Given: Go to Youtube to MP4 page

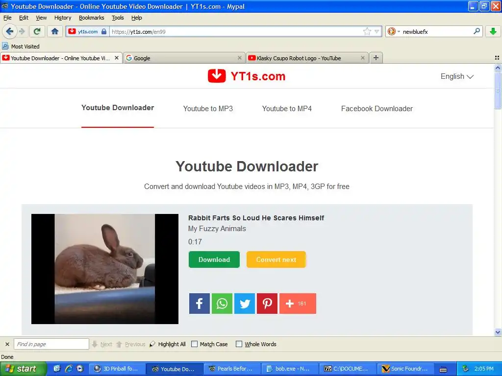Looking at the screenshot, I should (x=287, y=109).
